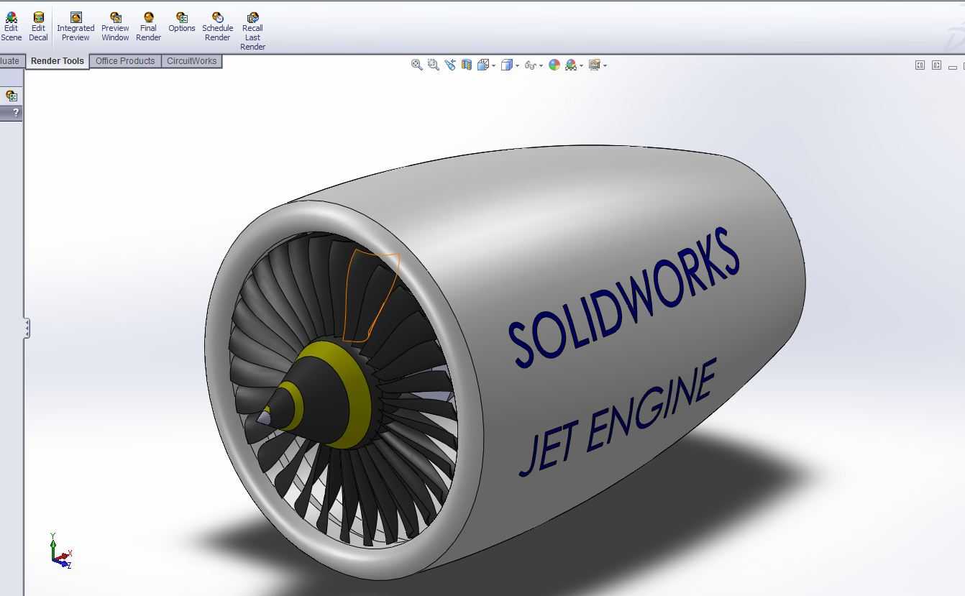This screenshot has width=965, height=596.
Task: Select the orange-highlighted fan blade
Action: coord(369,296)
